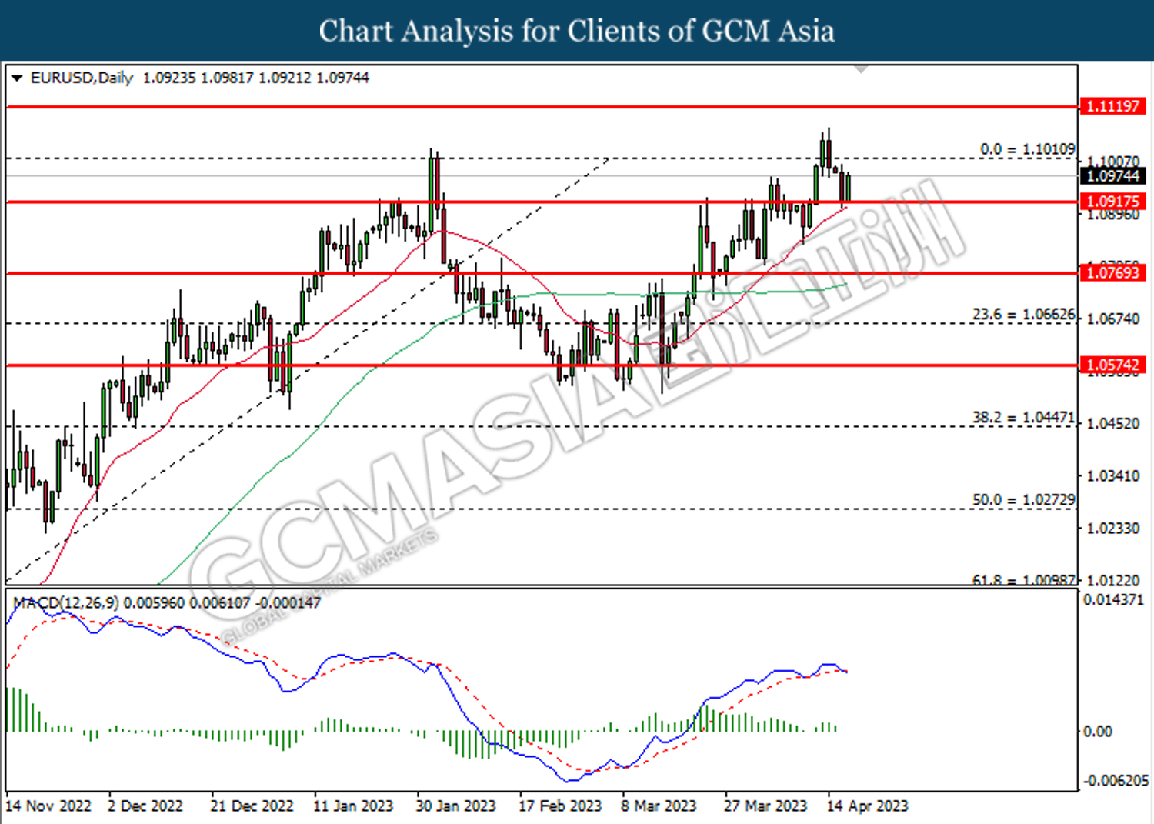Image resolution: width=1154 pixels, height=824 pixels.
Task: Click the 1.03410 price axis value
Action: 1112,476
